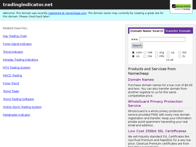Check the co.uk checkbox
Viewport: 196px width, 147px height.
[x=168, y=56]
